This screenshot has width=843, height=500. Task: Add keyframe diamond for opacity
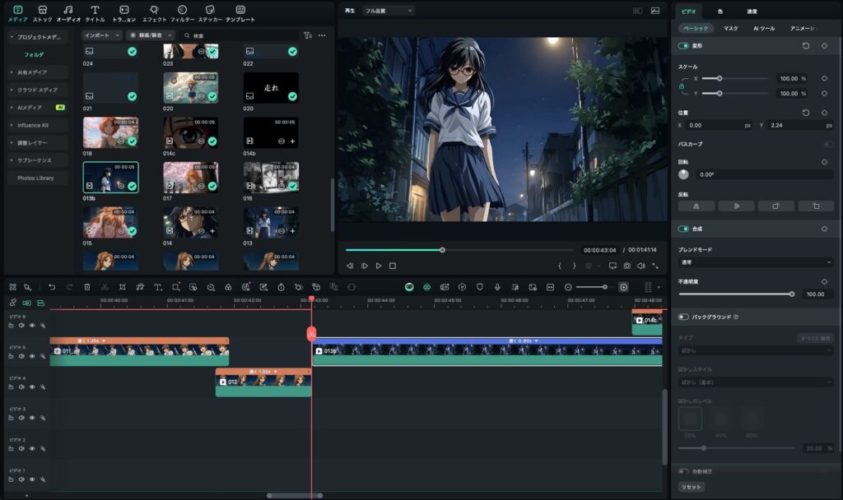click(x=824, y=281)
